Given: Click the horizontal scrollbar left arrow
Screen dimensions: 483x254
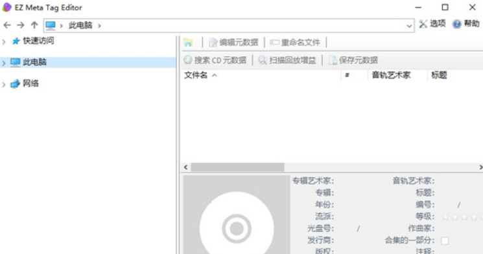Looking at the screenshot, I should coord(186,167).
